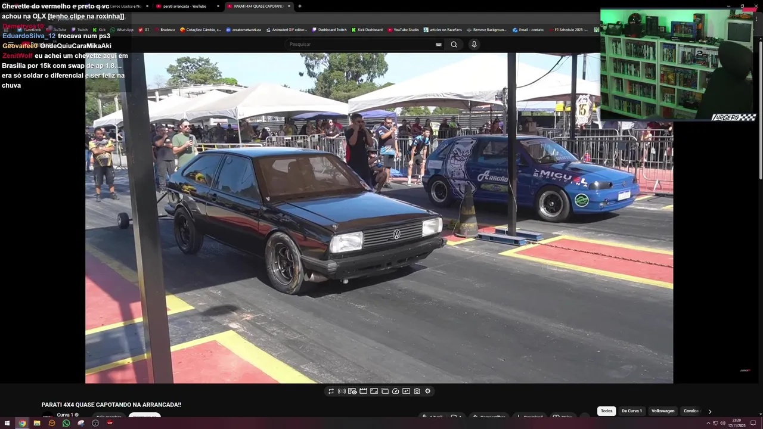Open the Bradesco bookmark

(x=165, y=30)
